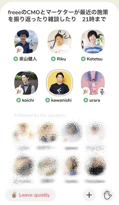Click green moderator star beside Riku

coord(53,59)
